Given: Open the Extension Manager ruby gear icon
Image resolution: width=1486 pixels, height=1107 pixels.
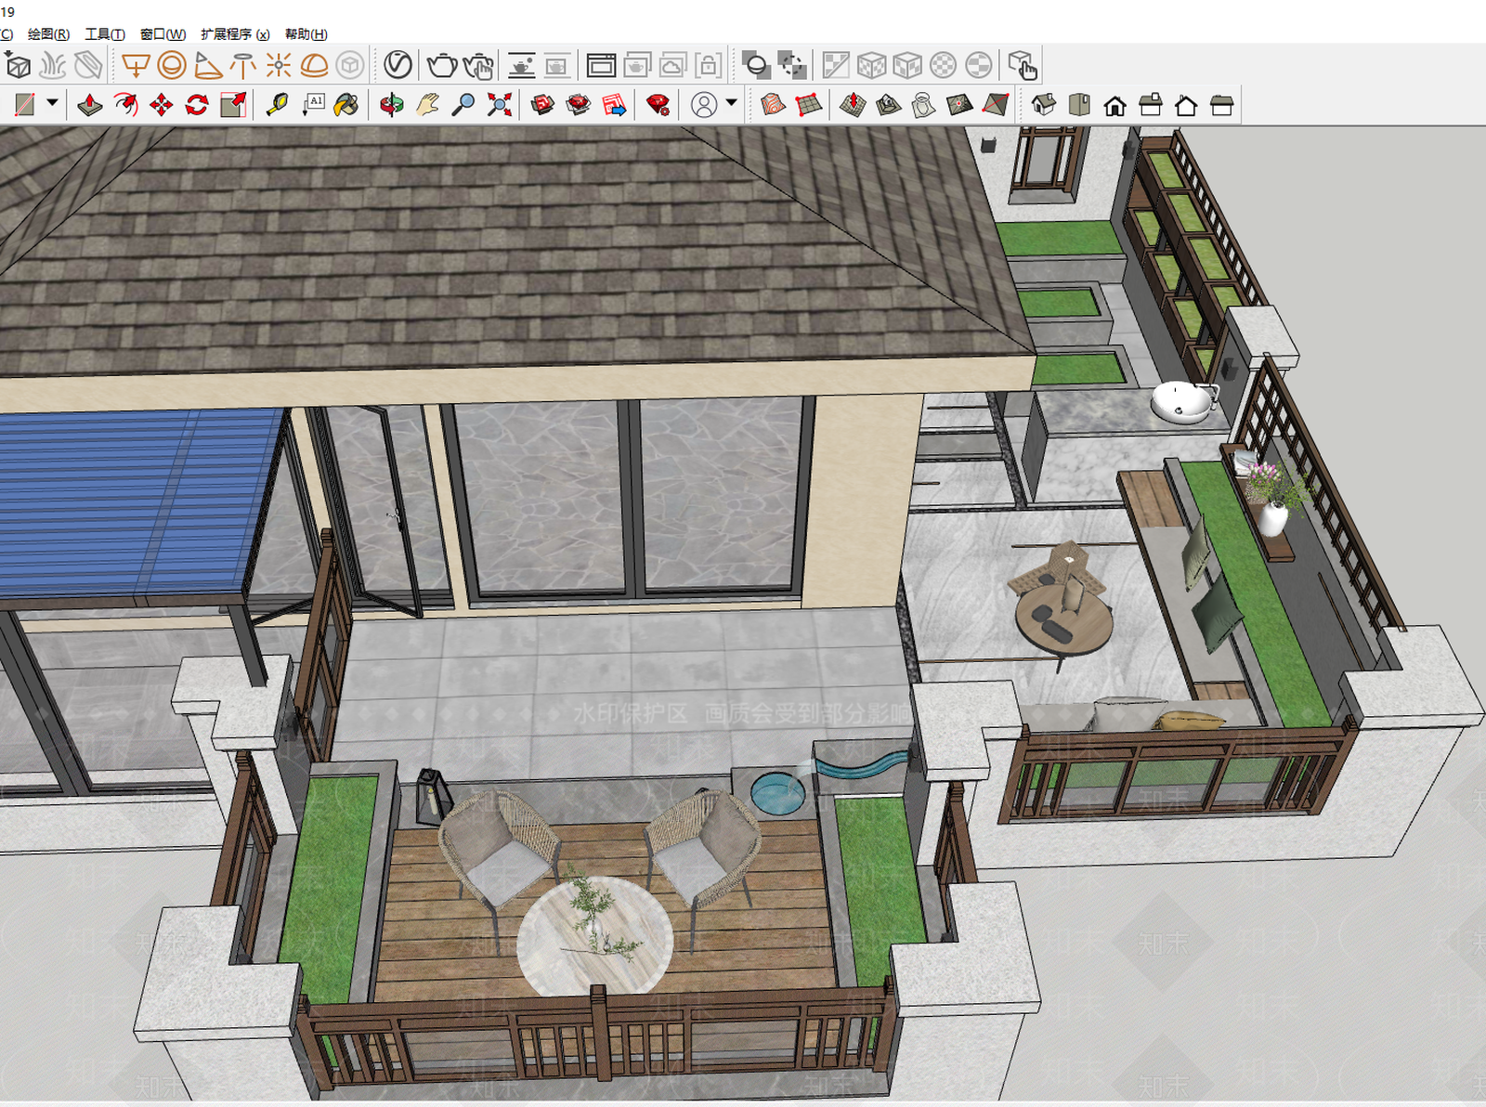Looking at the screenshot, I should click(658, 105).
